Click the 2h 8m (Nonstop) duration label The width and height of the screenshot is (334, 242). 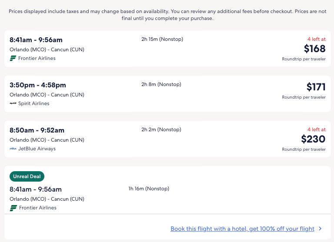coord(161,84)
